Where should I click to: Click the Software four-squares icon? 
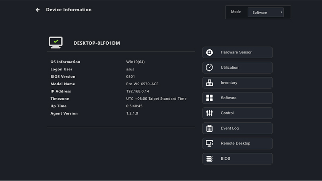pos(209,98)
